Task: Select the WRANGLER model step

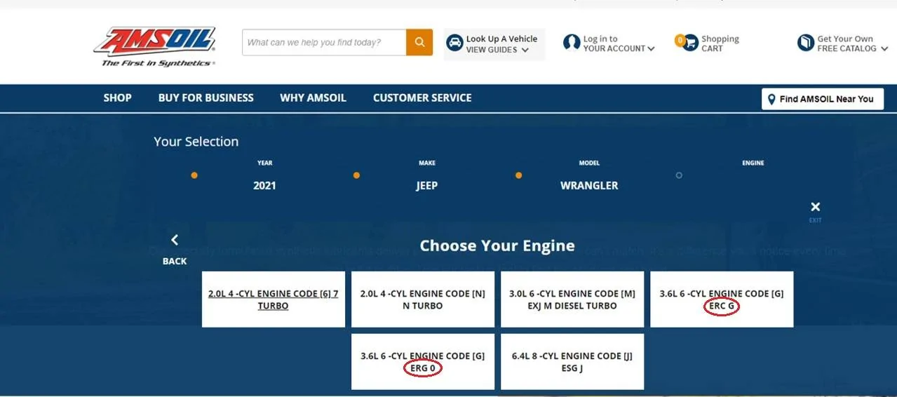Action: [x=589, y=186]
